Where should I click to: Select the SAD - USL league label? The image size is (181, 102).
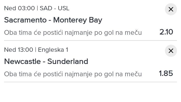point(54,8)
